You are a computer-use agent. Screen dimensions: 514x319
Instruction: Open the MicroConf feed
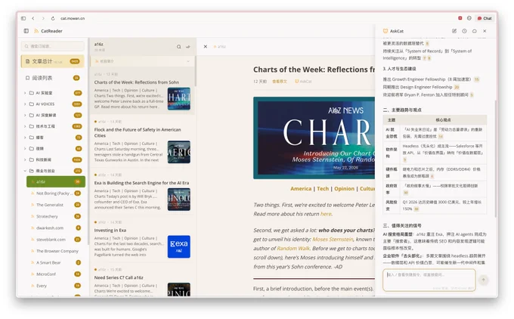point(56,274)
